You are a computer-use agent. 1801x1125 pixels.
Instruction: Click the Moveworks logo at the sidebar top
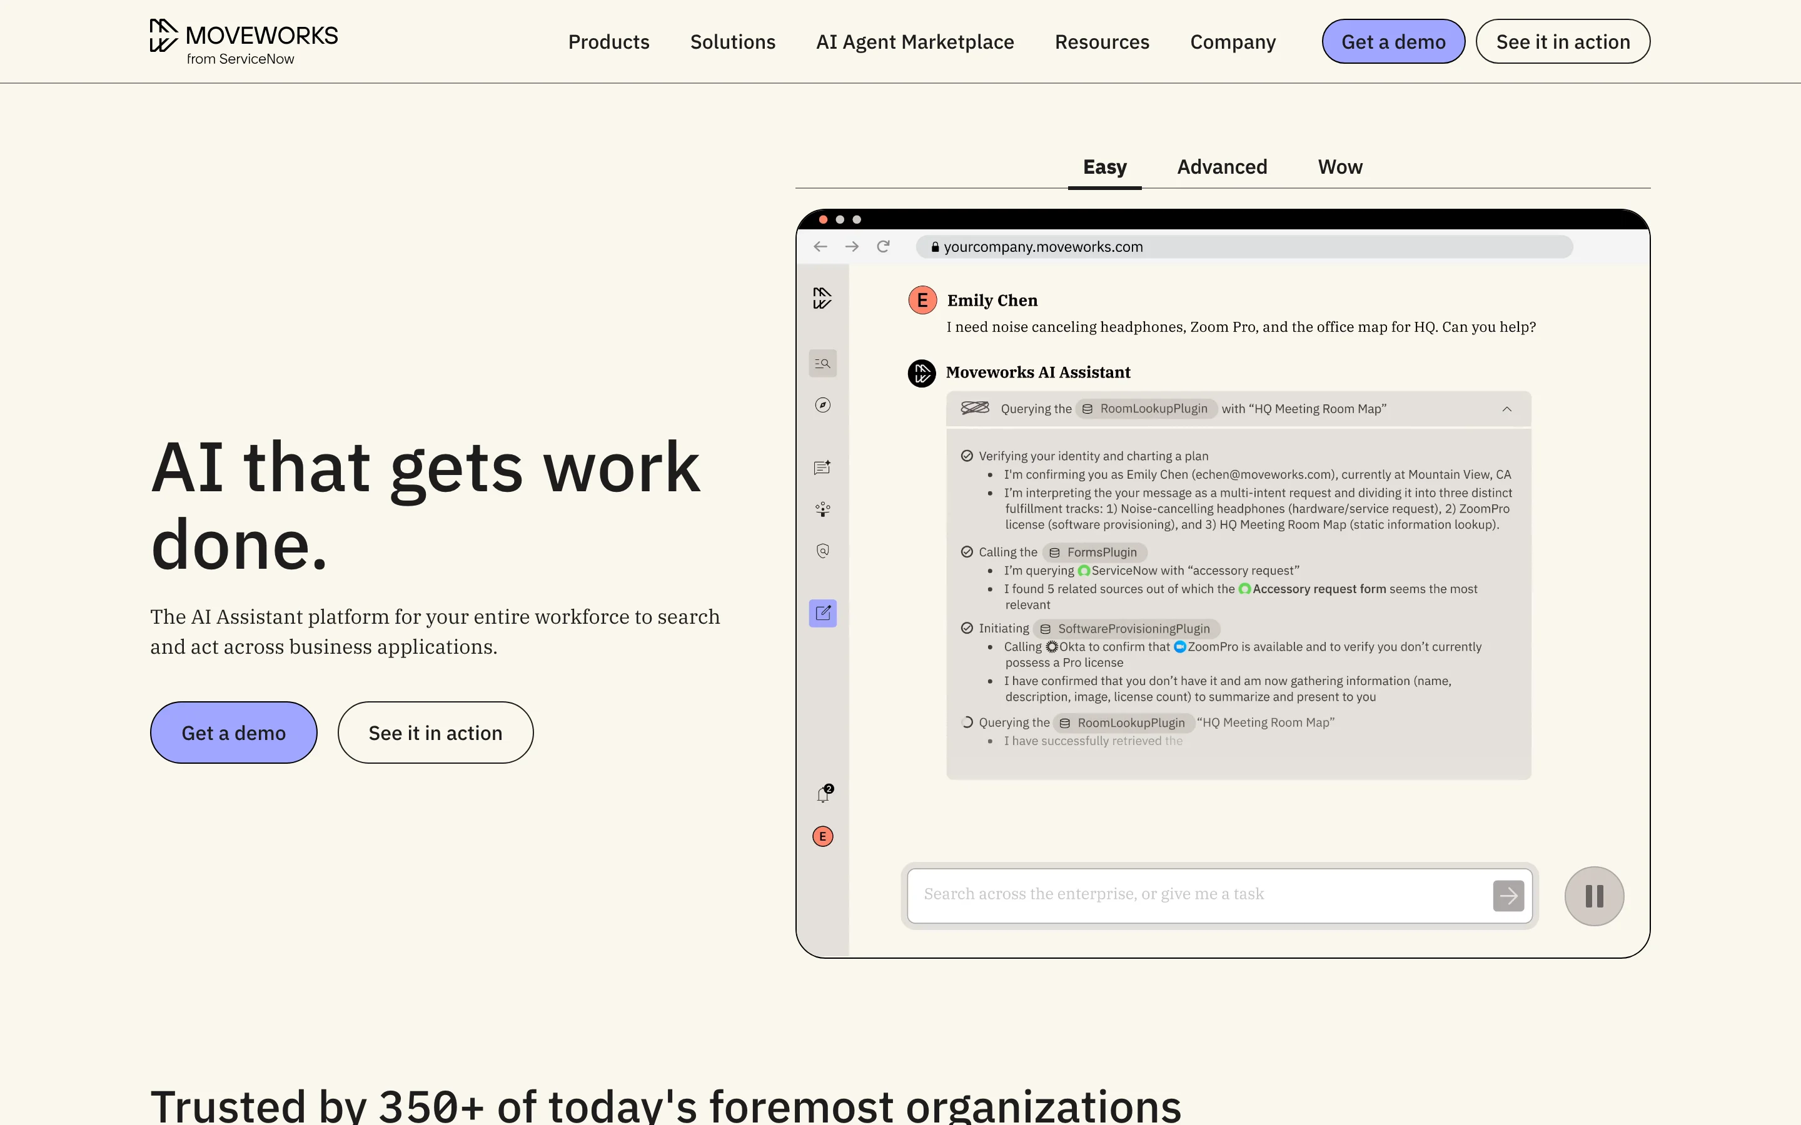(822, 297)
